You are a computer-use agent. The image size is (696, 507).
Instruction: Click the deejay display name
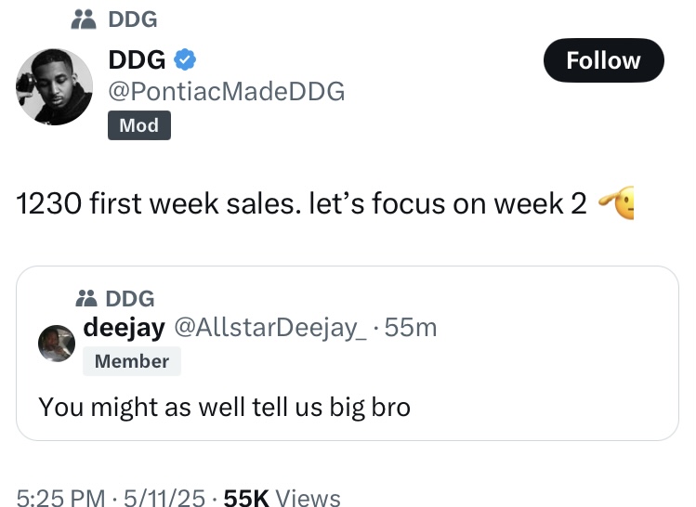point(125,327)
